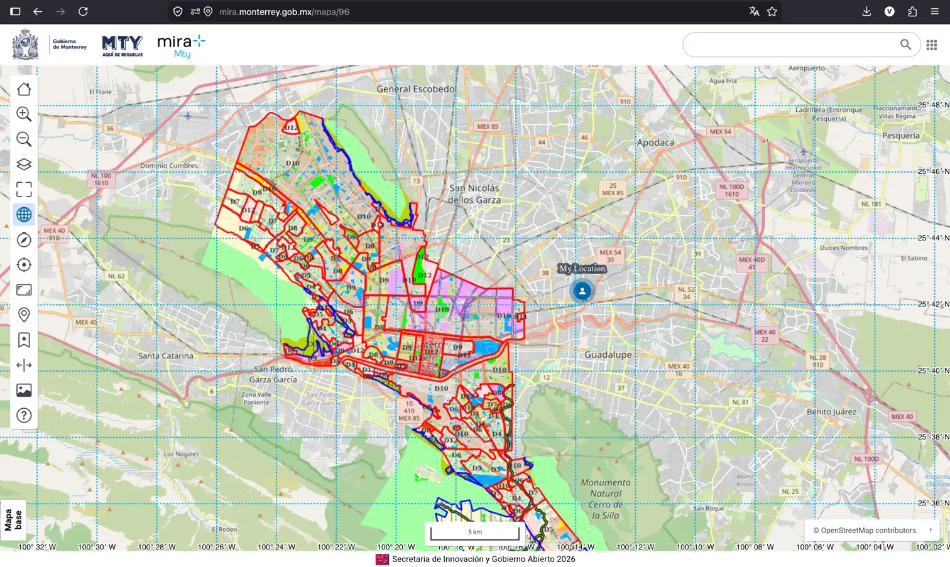The width and height of the screenshot is (950, 567).
Task: Click the V profile account icon
Action: 889,11
